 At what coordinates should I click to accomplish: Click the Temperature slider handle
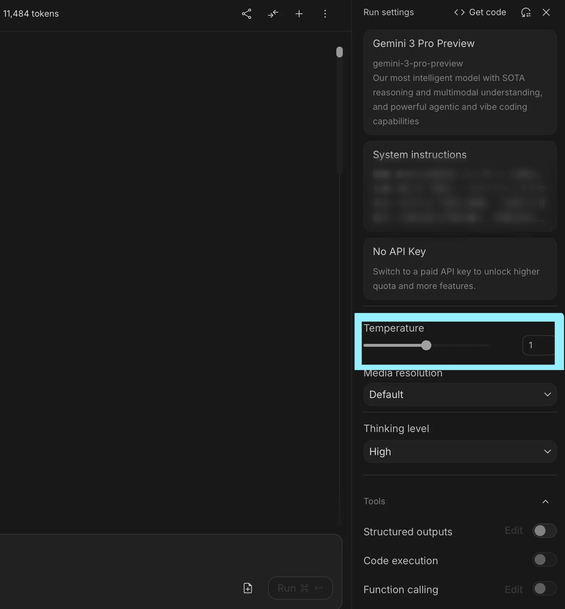426,345
